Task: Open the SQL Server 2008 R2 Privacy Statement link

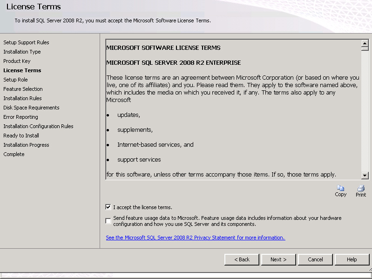Action: tap(196, 238)
